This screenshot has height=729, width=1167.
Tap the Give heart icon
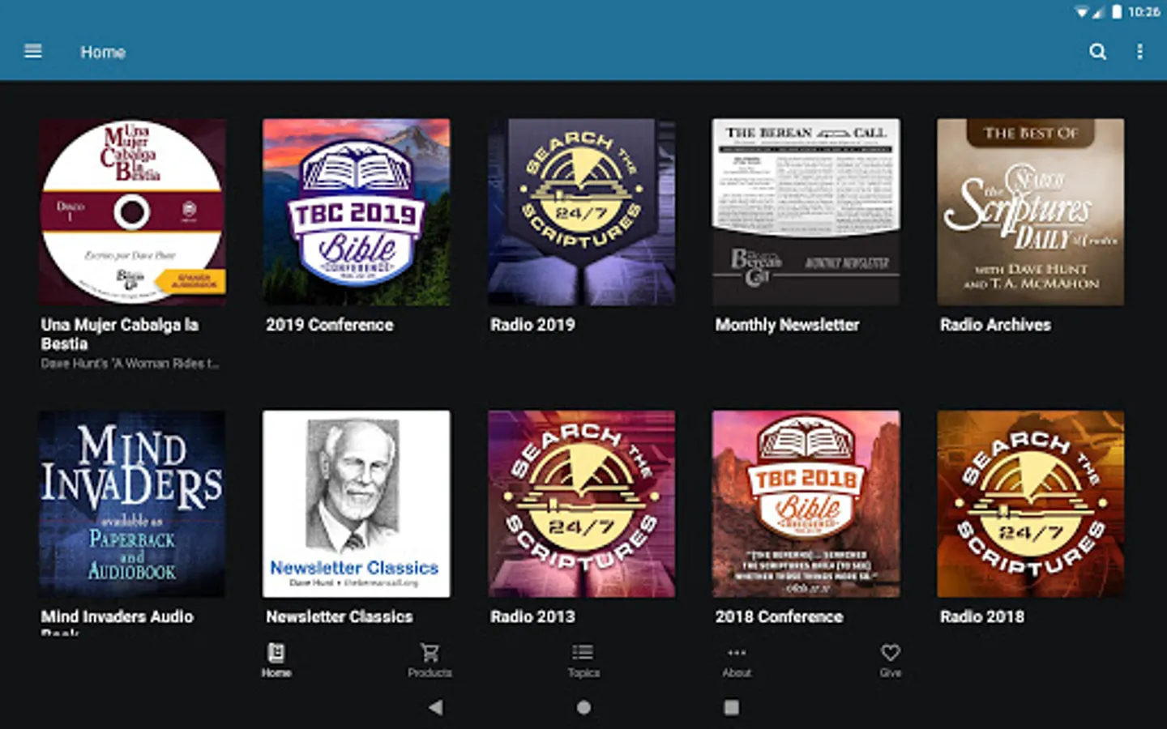tap(890, 653)
